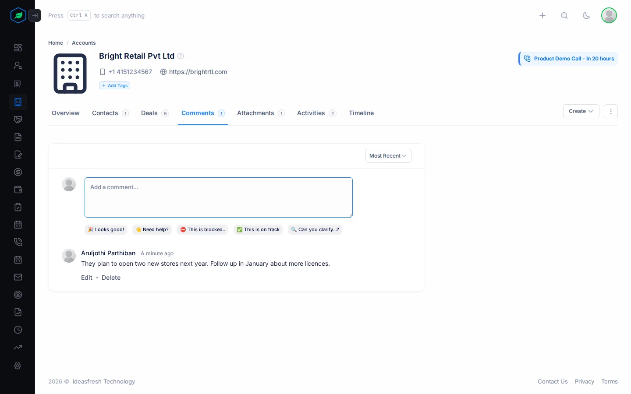
Task: Open the mail envelope sidebar icon
Action: pos(18,277)
